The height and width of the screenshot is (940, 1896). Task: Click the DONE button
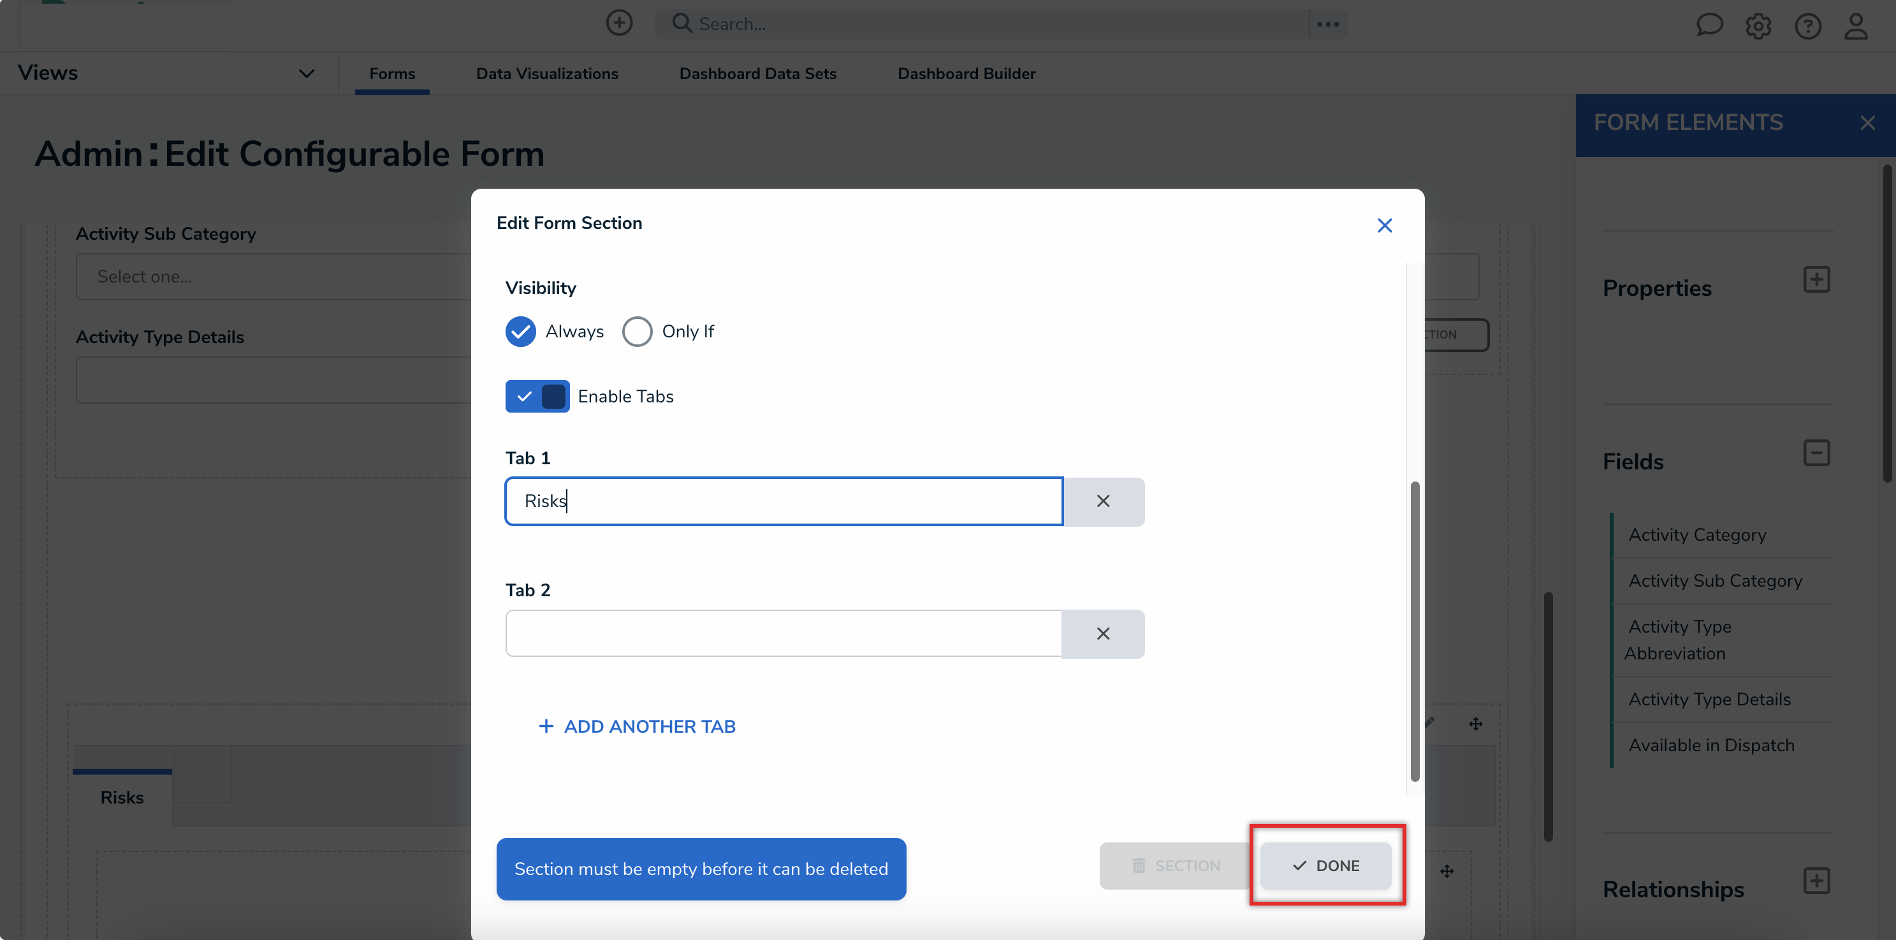pyautogui.click(x=1325, y=865)
